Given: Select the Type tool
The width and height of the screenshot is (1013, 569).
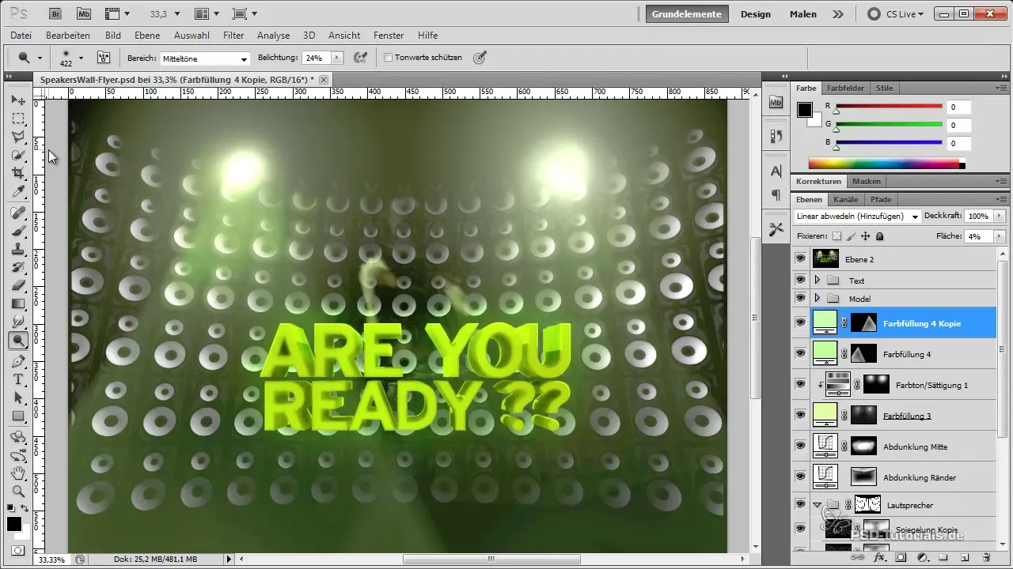Looking at the screenshot, I should [x=18, y=379].
